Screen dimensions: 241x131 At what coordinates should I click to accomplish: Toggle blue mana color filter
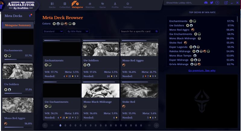pos(58,23)
